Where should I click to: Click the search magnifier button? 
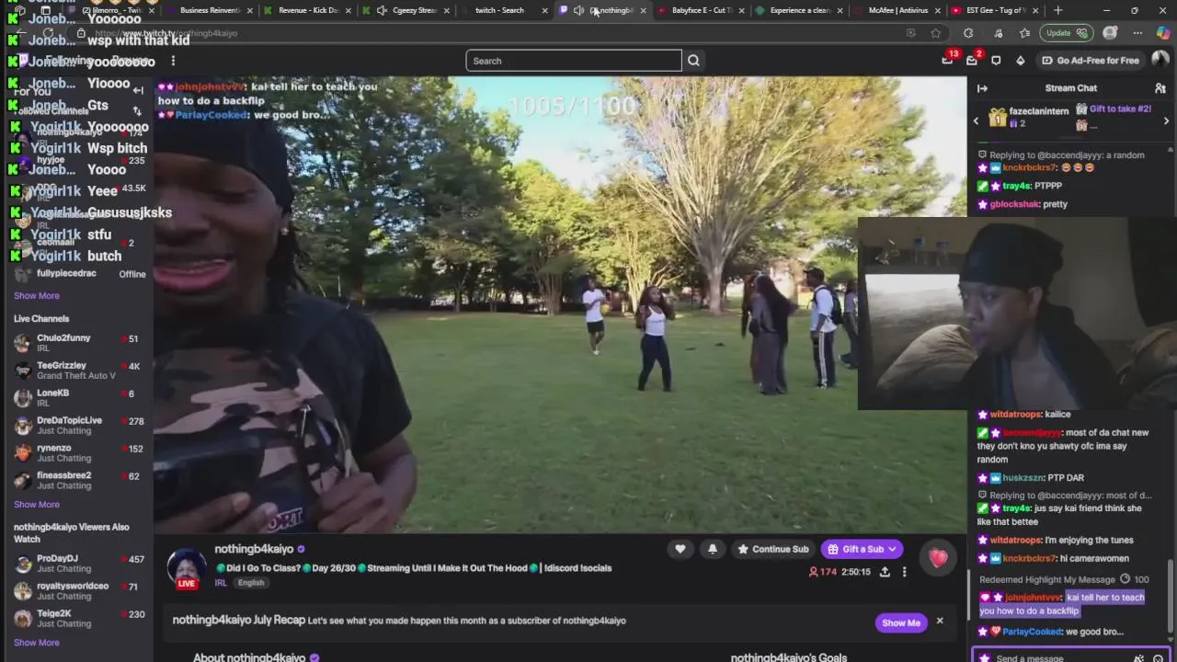pos(693,61)
